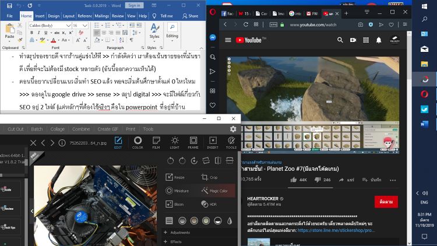The width and height of the screenshot is (437, 246).
Task: Open the YouTube apps grid icon
Action: tap(366, 40)
